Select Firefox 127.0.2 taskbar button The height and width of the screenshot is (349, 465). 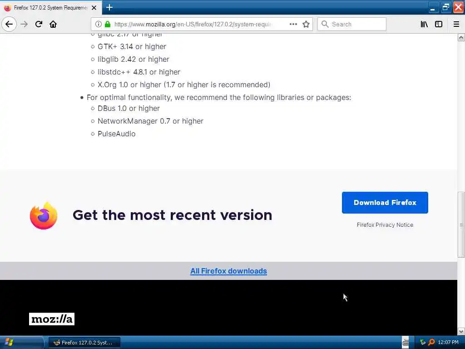tap(84, 343)
